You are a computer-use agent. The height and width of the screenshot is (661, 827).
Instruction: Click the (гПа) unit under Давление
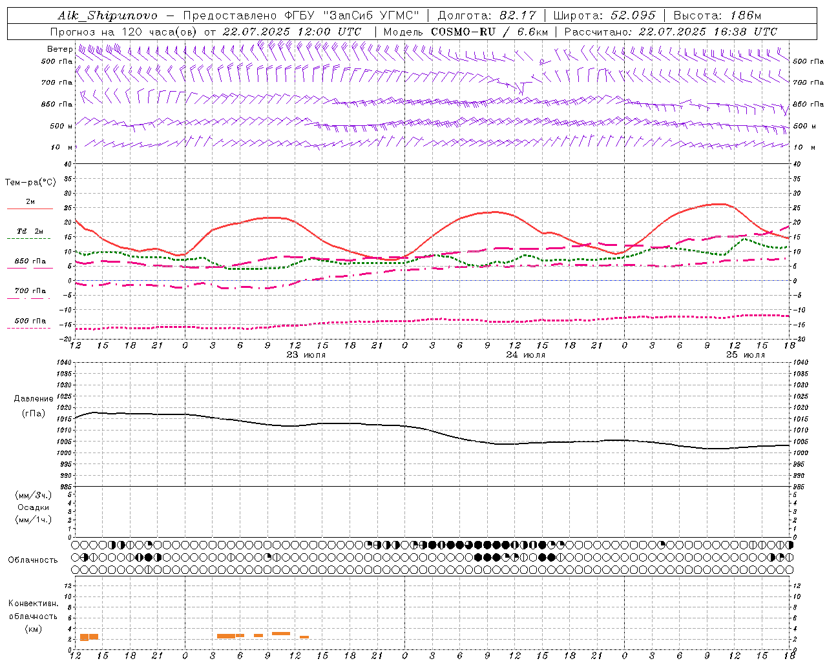click(34, 413)
